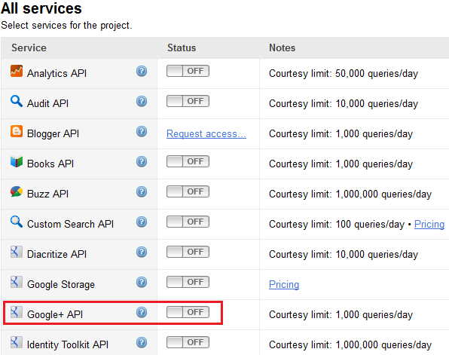Open help for Analytics API
This screenshot has width=449, height=355.
pos(142,71)
